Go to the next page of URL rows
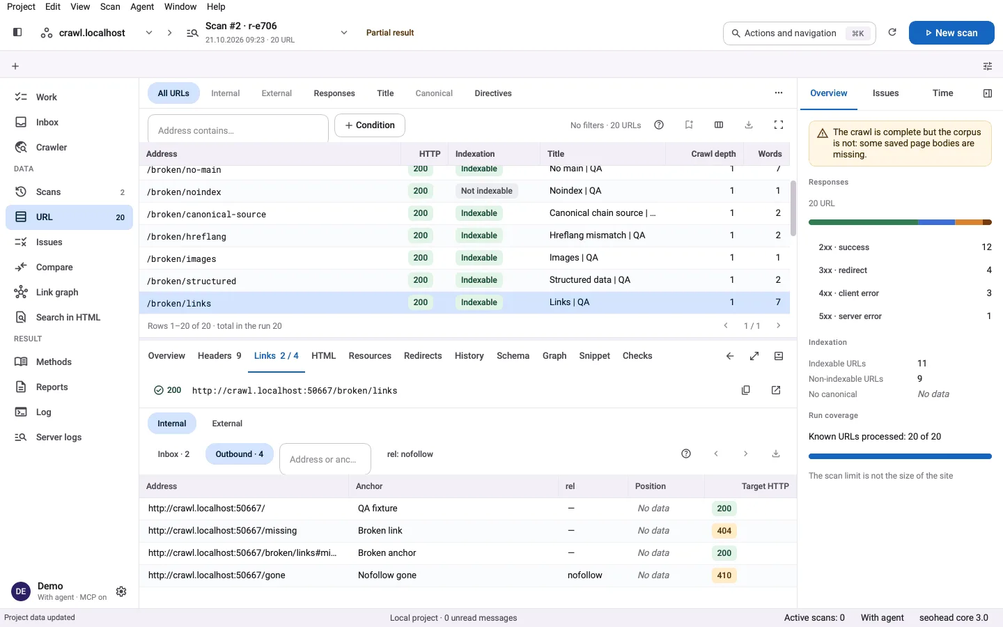The width and height of the screenshot is (1003, 627). click(779, 326)
